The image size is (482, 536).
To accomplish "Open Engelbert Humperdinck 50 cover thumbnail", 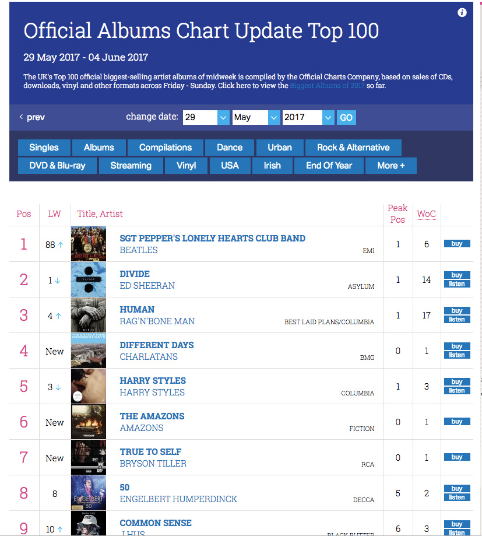I will click(89, 493).
